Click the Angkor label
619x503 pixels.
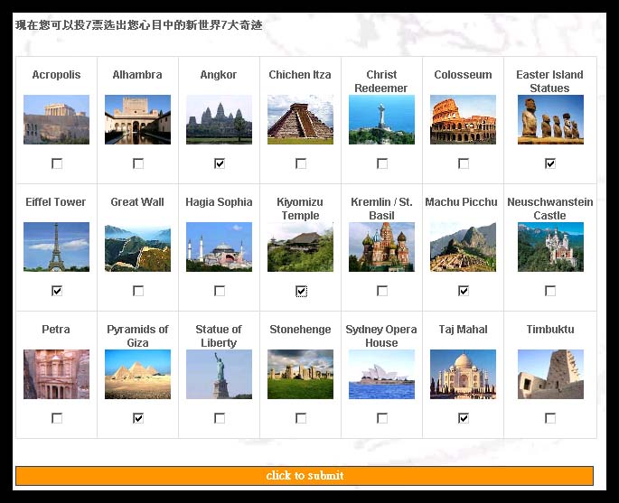(219, 75)
